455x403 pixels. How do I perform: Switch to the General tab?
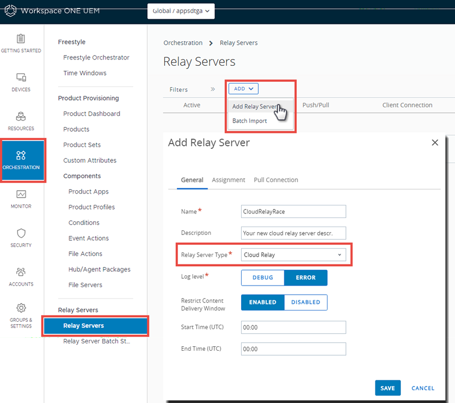[192, 180]
